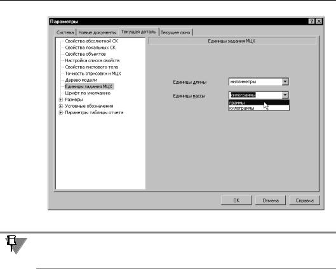Click the pushpin note icon below dialog

tap(16, 245)
